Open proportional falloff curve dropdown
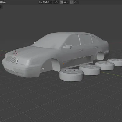Viewport: 122px width, 122px height. 76,2
